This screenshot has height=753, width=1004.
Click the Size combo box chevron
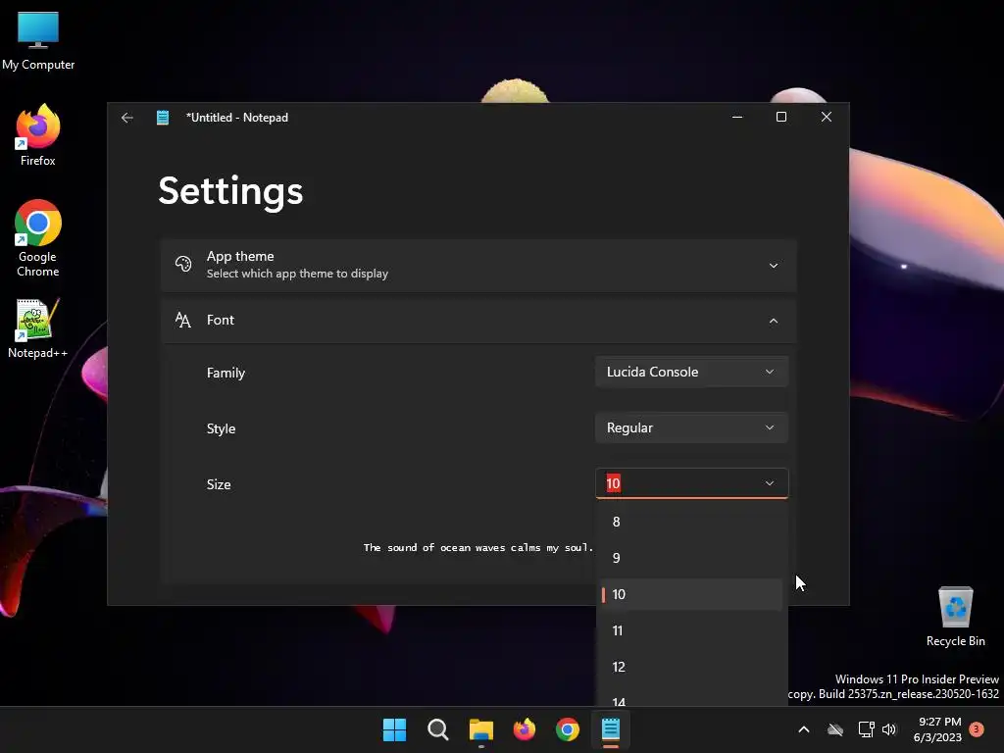coord(770,483)
